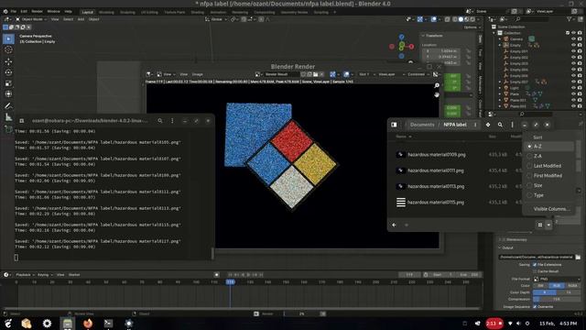Image resolution: width=586 pixels, height=330 pixels.
Task: Open the Image menu in the render window
Action: [198, 74]
